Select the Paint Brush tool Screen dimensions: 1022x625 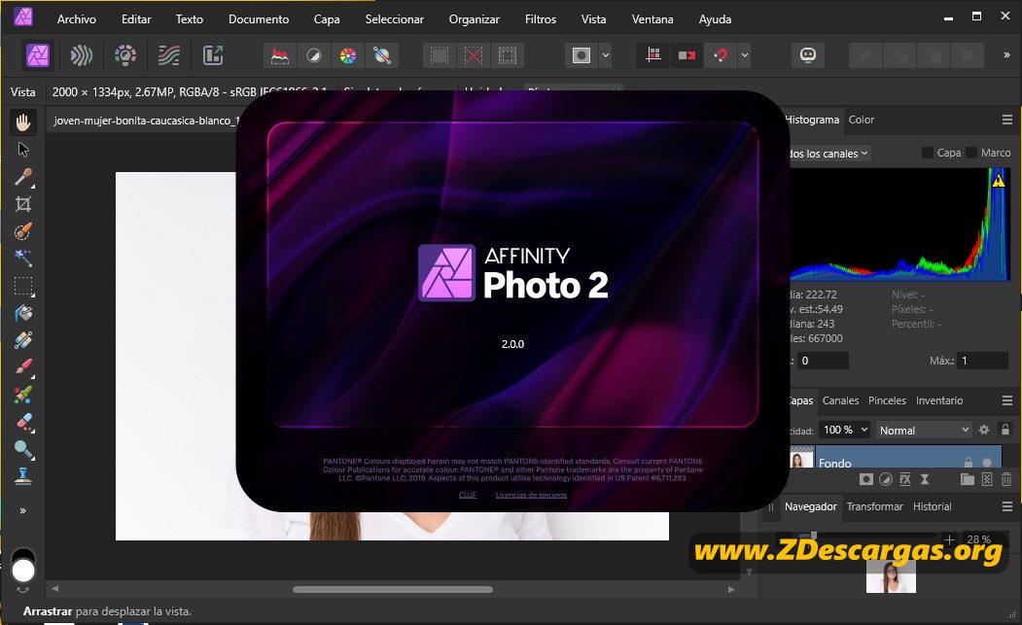(x=23, y=367)
